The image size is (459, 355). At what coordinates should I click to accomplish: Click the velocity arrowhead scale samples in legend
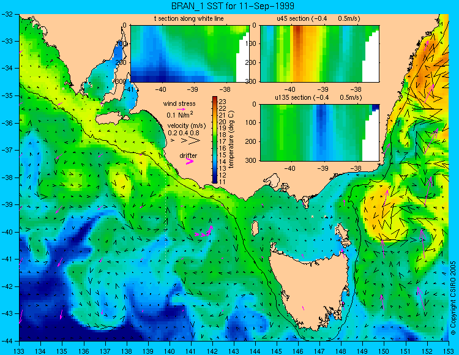click(x=186, y=141)
